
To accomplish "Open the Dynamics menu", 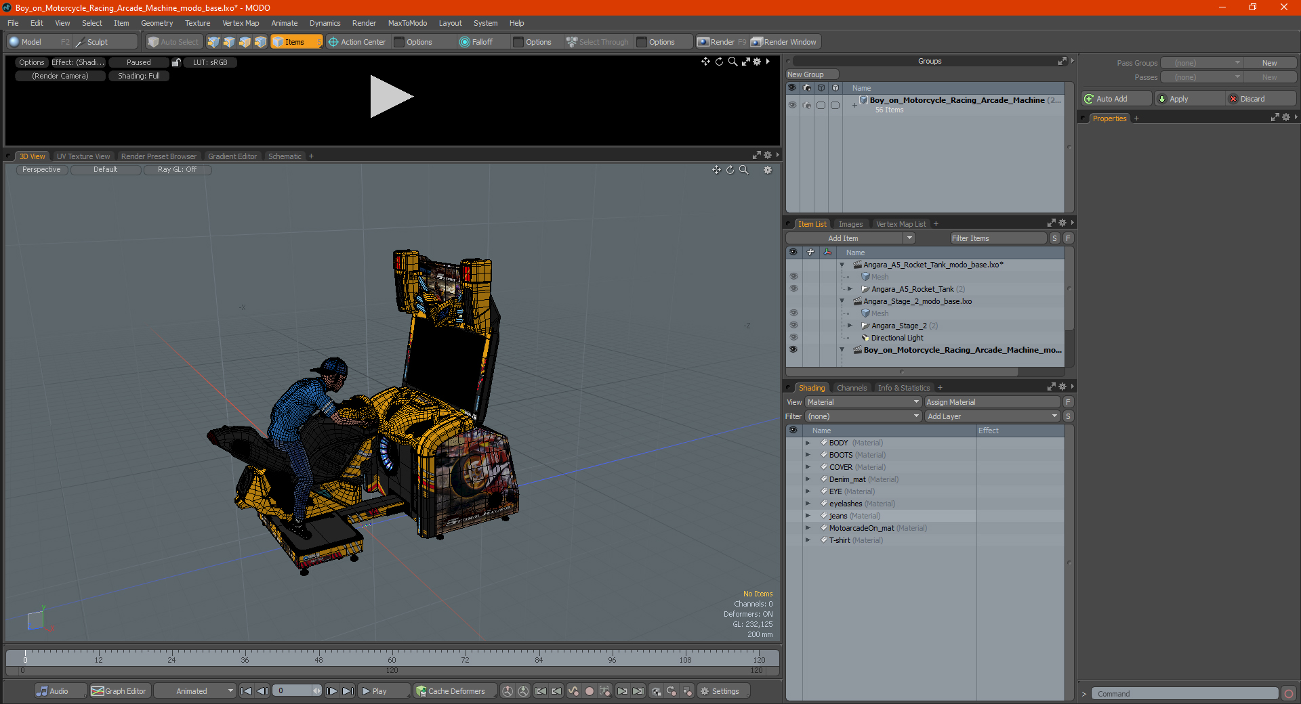I will point(325,23).
